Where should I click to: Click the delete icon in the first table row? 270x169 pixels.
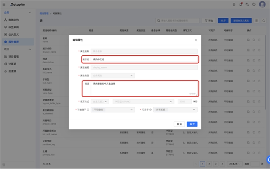(260, 40)
